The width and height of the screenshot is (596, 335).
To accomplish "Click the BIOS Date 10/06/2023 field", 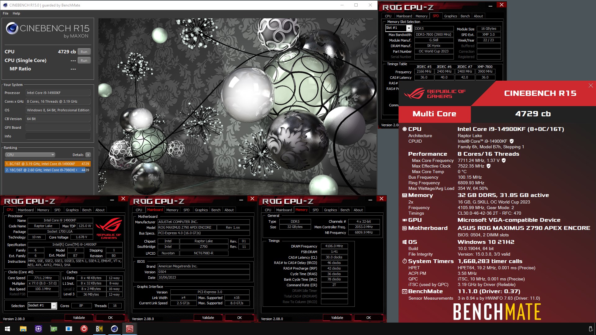I will pos(204,277).
